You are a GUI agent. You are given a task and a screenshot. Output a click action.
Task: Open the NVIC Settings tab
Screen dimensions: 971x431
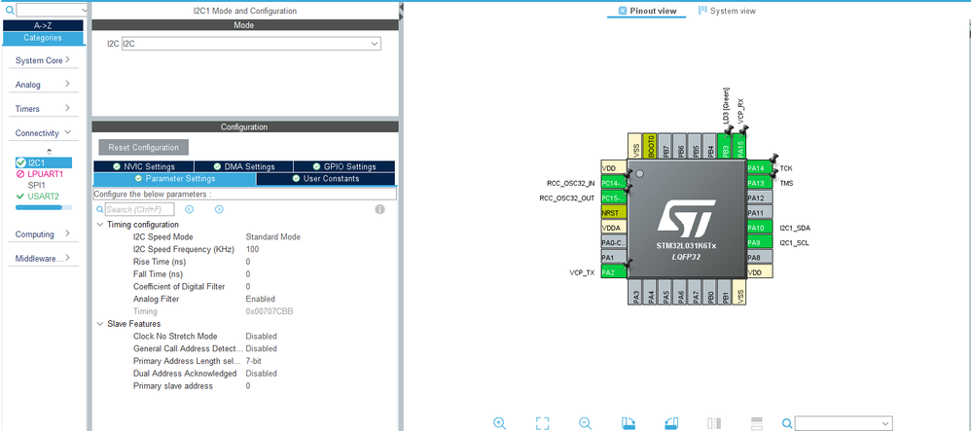tap(144, 166)
